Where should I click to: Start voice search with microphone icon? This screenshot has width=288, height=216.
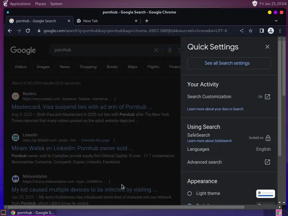coord(170,50)
